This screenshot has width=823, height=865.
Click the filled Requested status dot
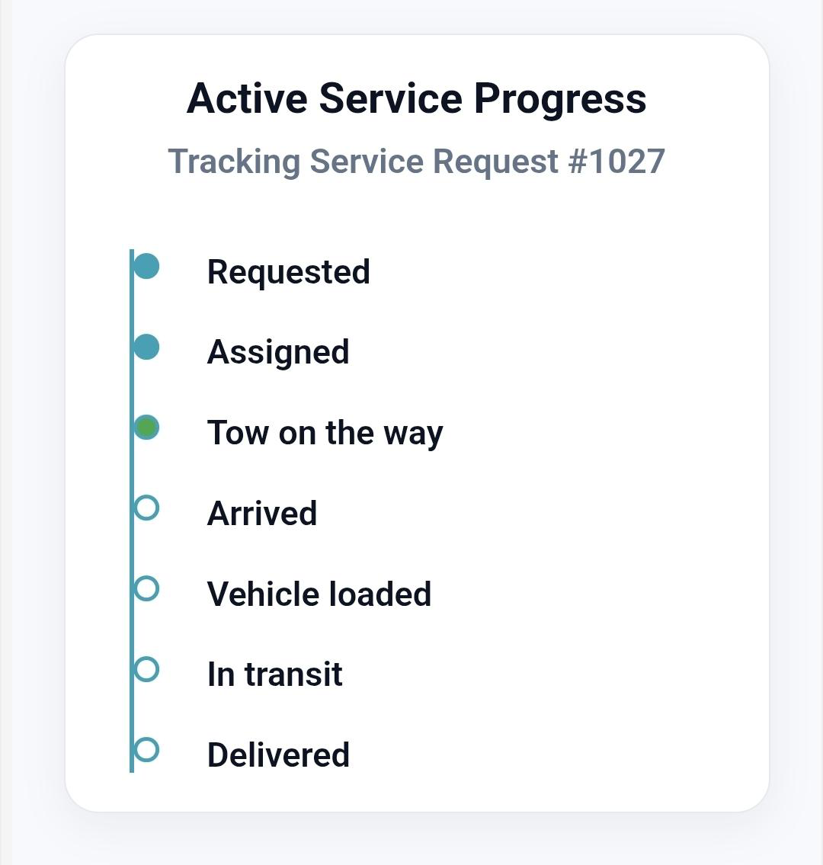(x=146, y=267)
